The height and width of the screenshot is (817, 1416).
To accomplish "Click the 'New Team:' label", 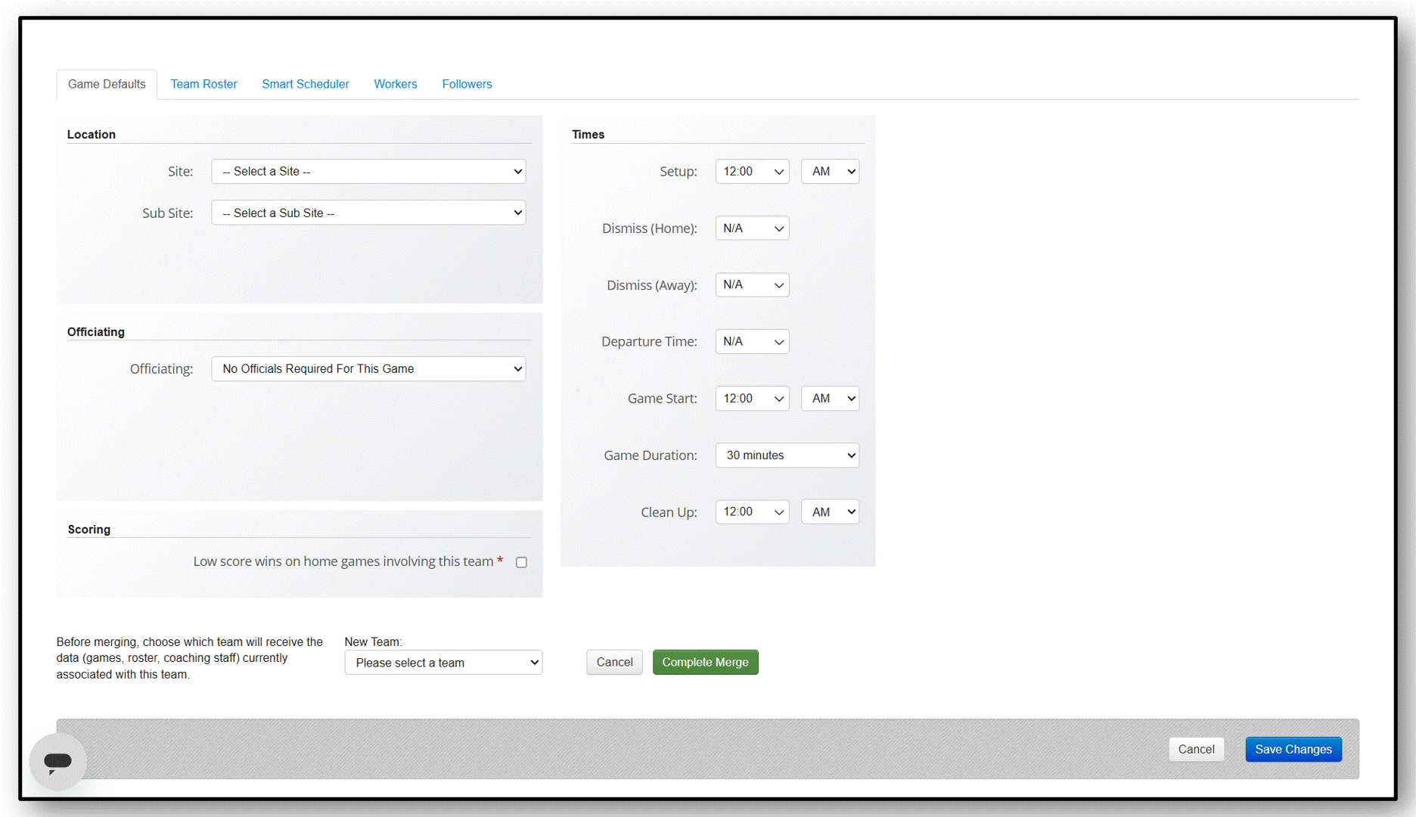I will [373, 641].
